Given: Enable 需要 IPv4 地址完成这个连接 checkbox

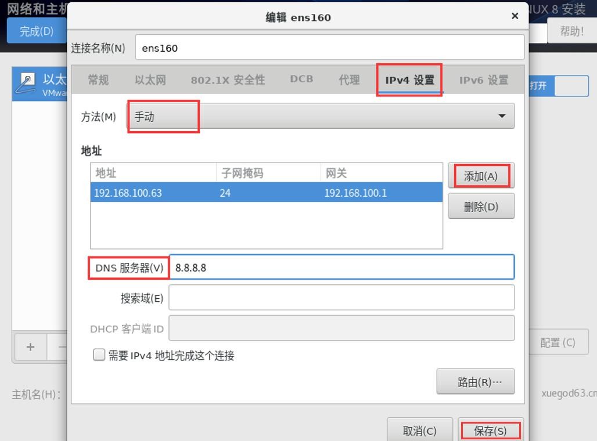Looking at the screenshot, I should (x=99, y=355).
